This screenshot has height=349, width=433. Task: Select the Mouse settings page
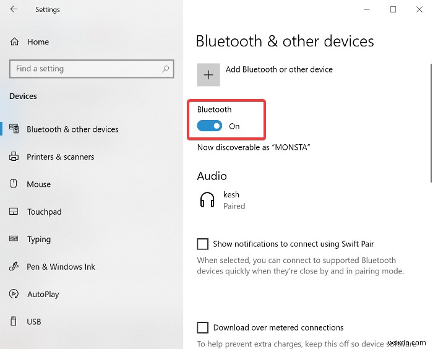[92, 184]
